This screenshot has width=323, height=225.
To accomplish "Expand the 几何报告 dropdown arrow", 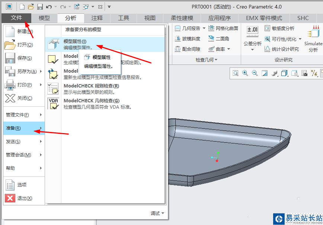I will click(x=204, y=28).
